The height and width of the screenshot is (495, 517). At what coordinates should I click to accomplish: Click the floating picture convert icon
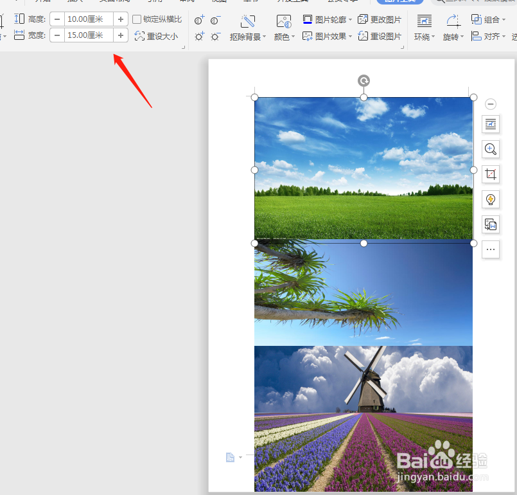491,224
